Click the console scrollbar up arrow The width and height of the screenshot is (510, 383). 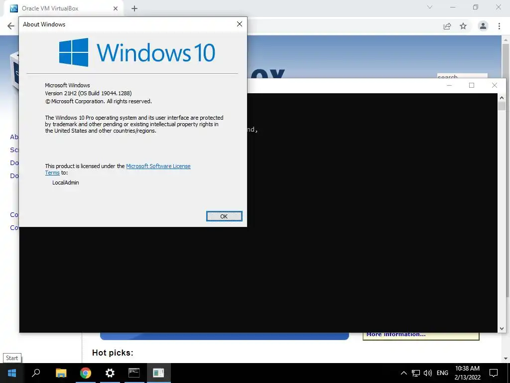click(502, 97)
